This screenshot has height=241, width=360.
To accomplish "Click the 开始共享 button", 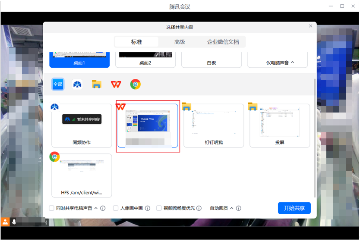I will 294,208.
